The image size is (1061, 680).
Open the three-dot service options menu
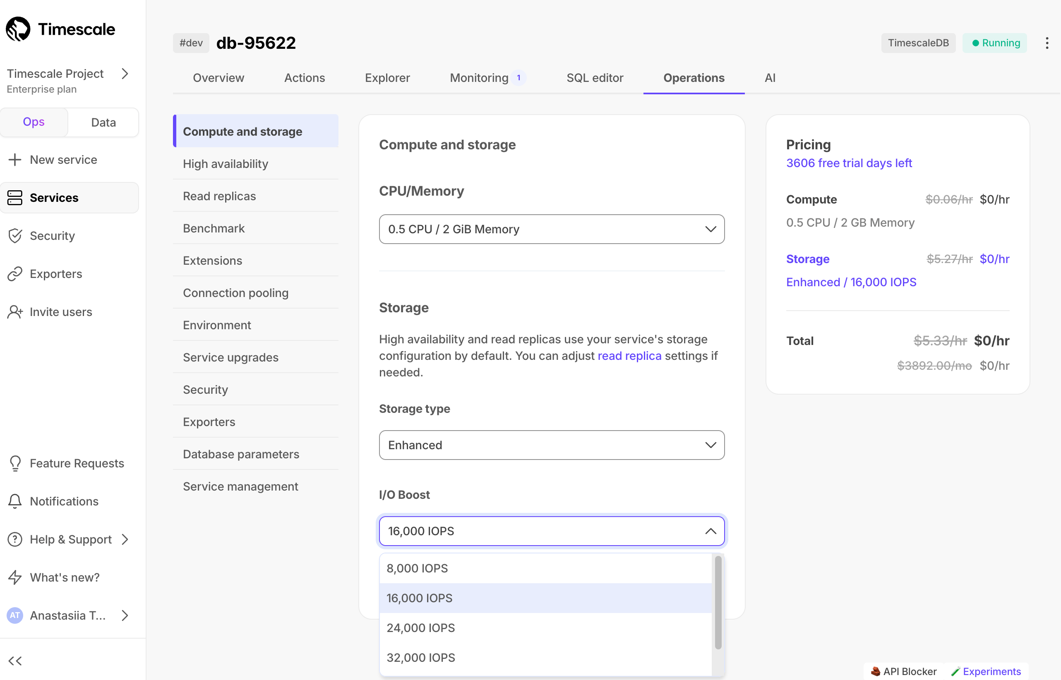1047,43
